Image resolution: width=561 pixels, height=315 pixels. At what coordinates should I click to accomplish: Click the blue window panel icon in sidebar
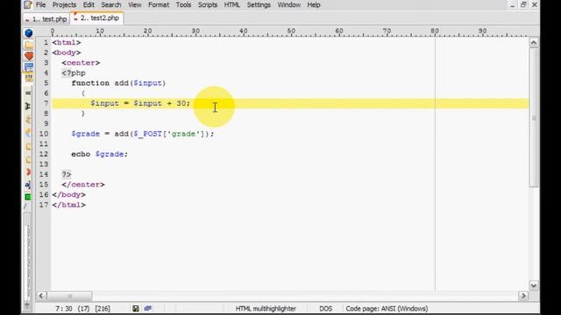point(29,66)
